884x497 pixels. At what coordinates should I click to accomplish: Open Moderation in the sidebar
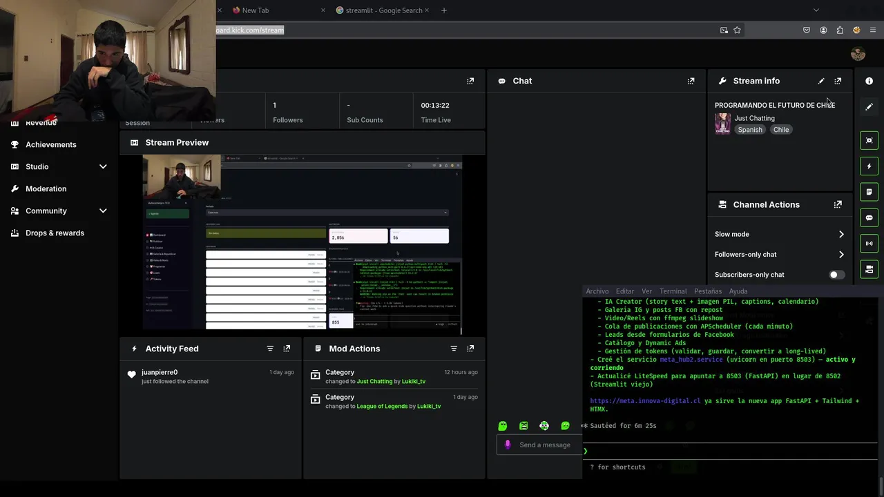click(46, 188)
